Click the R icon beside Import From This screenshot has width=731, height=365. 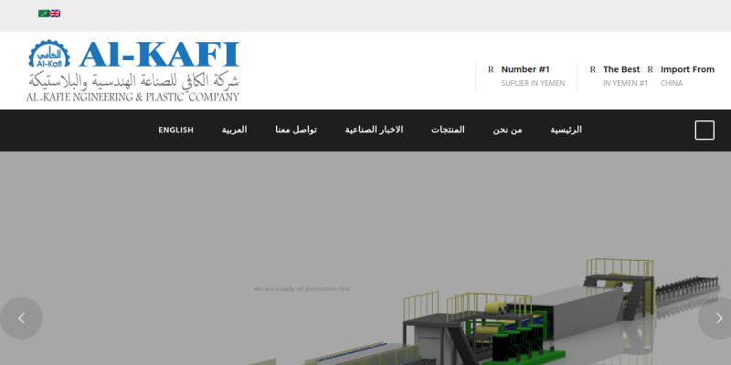point(650,69)
